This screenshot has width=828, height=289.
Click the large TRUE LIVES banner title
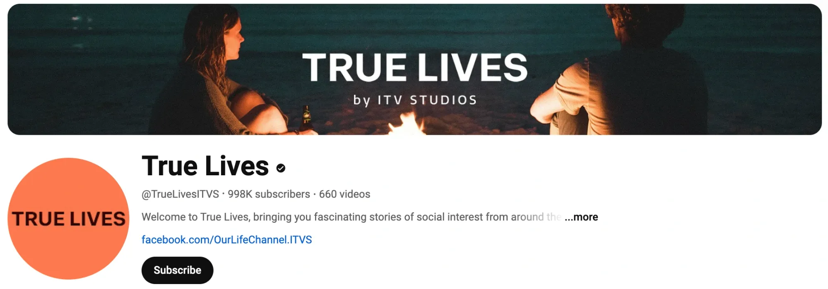click(x=415, y=67)
